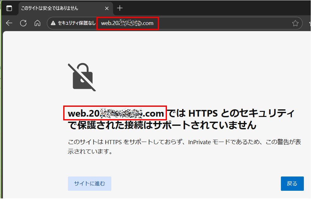Image resolution: width=313 pixels, height=199 pixels.
Task: Open a new tab with plus icon
Action: point(120,8)
